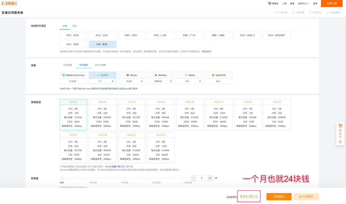Select the OpenSUSE image

tap(219, 75)
